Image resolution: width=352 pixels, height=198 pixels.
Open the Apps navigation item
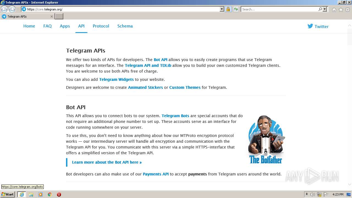pos(65,26)
